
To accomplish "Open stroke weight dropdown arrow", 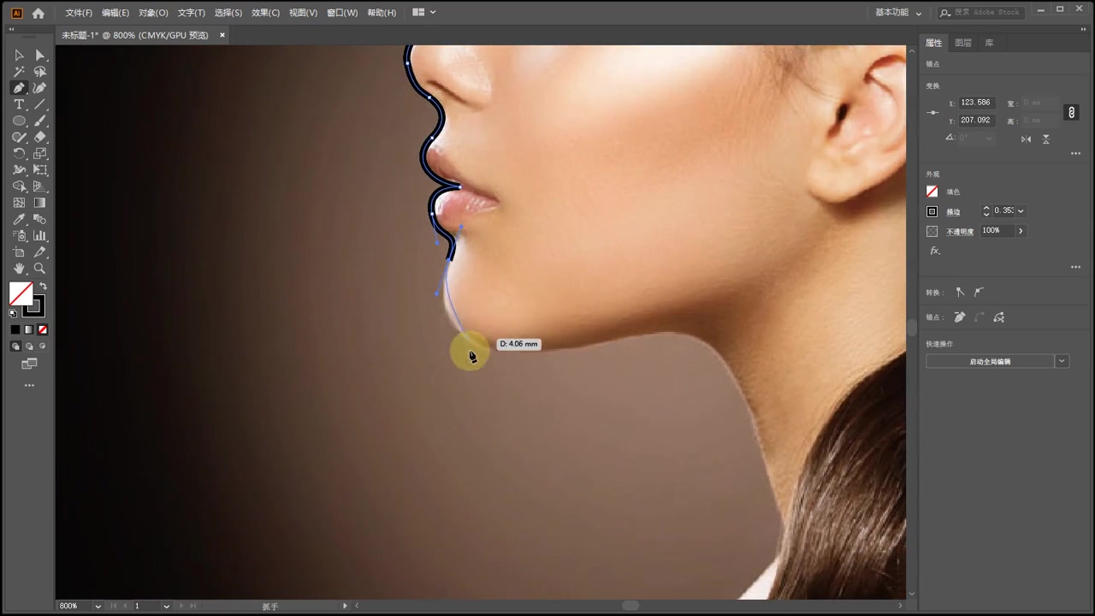I will pyautogui.click(x=1021, y=211).
